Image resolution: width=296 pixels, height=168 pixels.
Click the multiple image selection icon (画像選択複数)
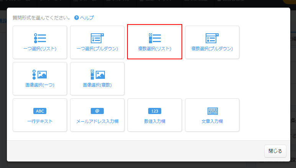[97, 74]
